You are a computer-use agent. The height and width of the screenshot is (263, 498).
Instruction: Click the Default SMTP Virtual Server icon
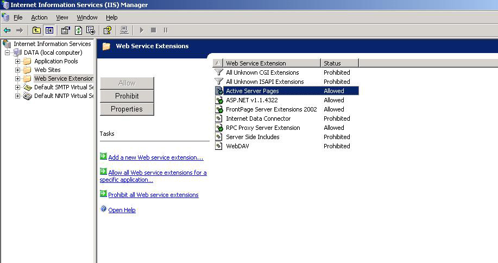click(x=28, y=87)
